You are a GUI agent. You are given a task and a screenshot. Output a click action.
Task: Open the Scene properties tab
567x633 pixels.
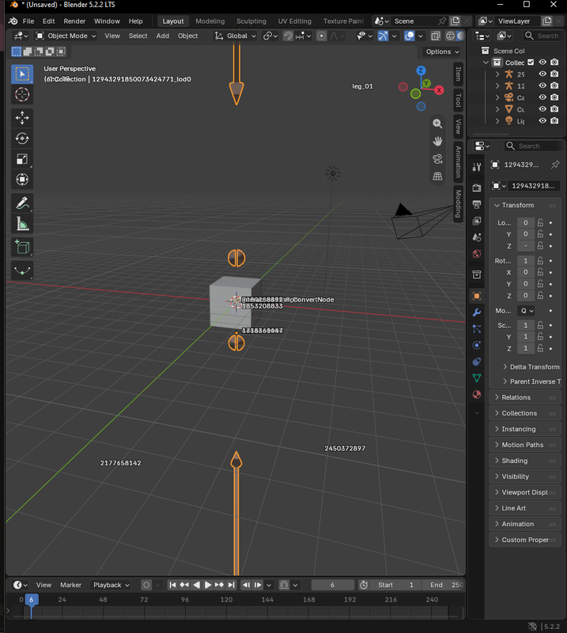coord(477,237)
